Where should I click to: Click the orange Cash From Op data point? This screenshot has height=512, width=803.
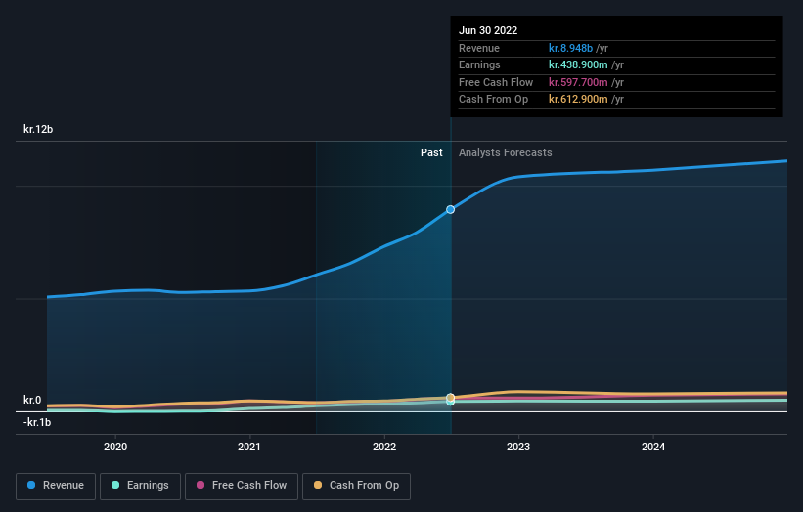point(451,397)
